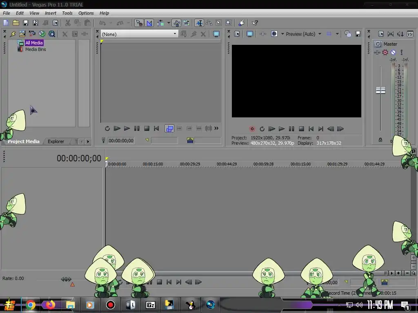The width and height of the screenshot is (418, 313).
Task: Save the project using the floppy icon
Action: tap(26, 23)
